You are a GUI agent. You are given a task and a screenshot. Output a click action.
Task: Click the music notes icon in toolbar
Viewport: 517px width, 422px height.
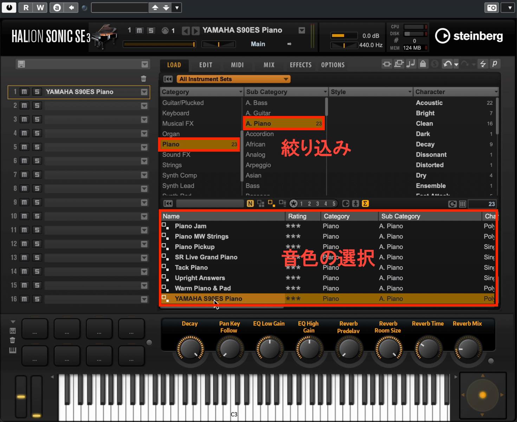click(411, 64)
